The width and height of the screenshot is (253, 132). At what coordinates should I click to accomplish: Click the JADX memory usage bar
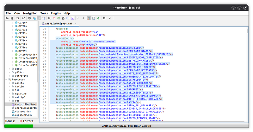pos(126,126)
